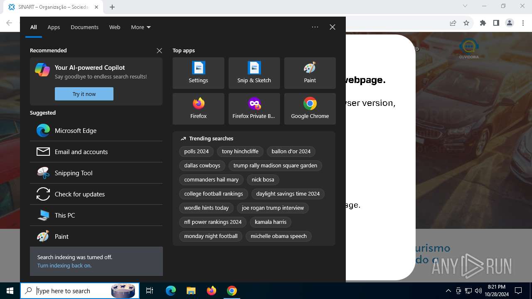This screenshot has width=532, height=299.
Task: Search trending polls 2024
Action: click(196, 152)
